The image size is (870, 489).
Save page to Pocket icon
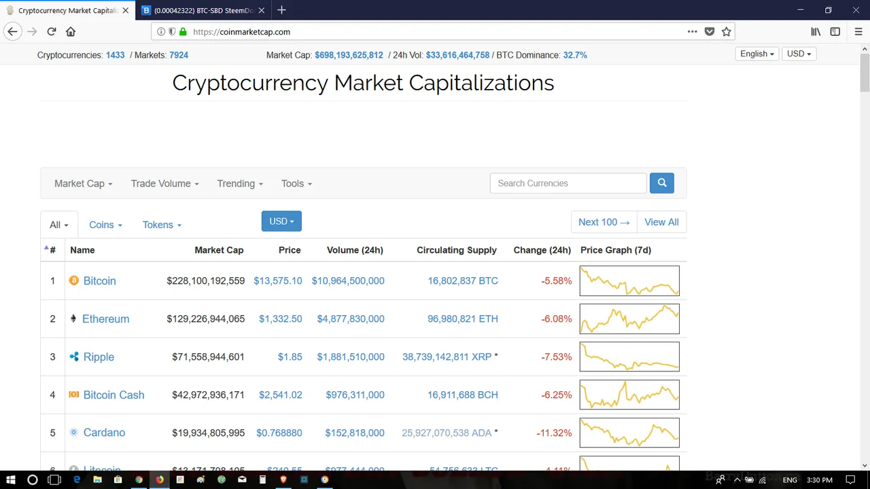[710, 31]
